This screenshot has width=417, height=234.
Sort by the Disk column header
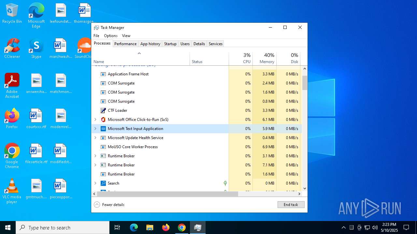pos(288,58)
